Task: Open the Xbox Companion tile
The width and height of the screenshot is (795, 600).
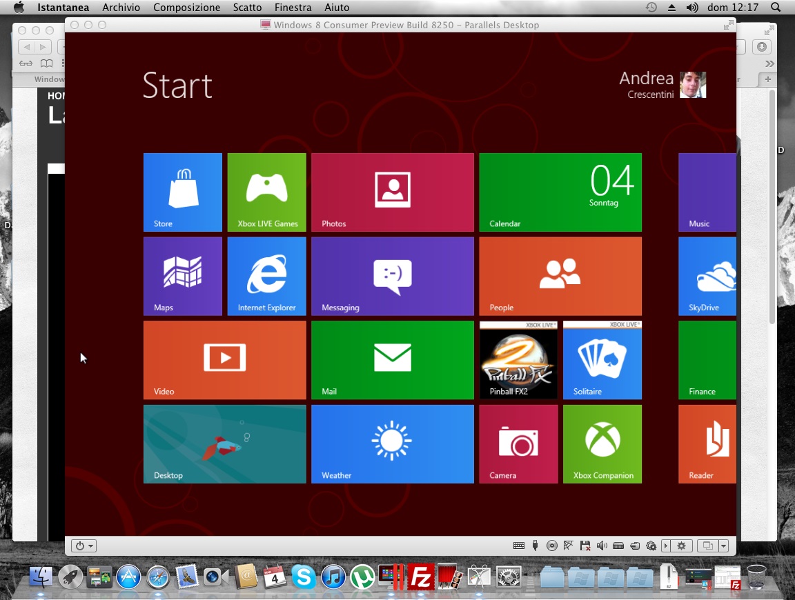Action: coord(602,444)
